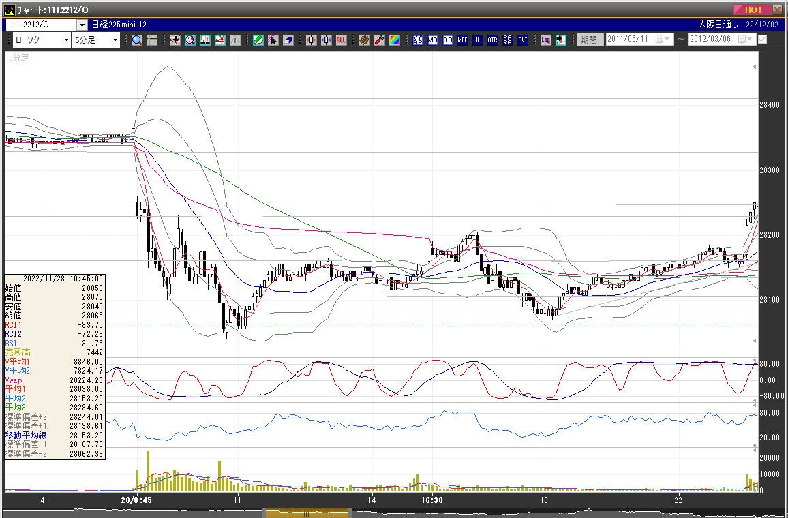Click the 移動平均線 row in data box
This screenshot has width=788, height=518.
click(55, 435)
